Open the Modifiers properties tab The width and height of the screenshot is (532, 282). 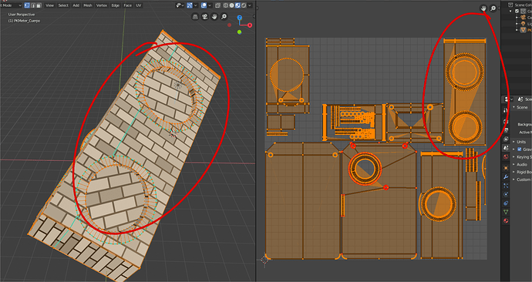pyautogui.click(x=506, y=176)
